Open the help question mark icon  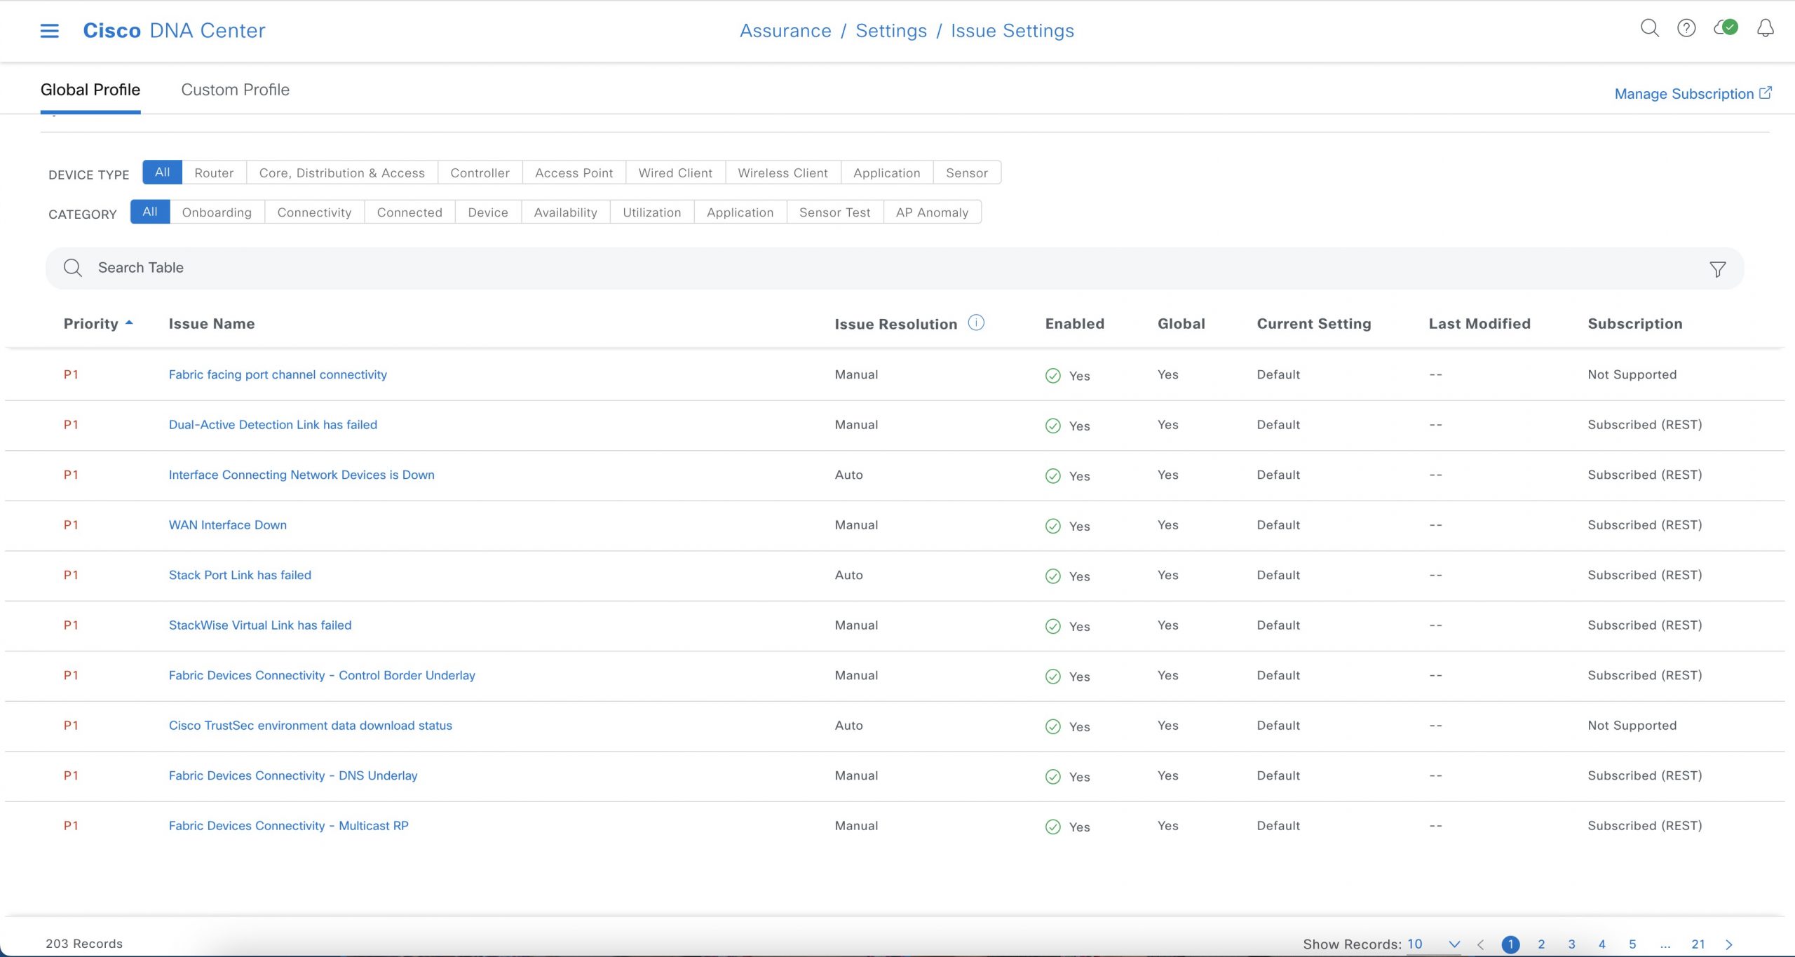[1686, 28]
